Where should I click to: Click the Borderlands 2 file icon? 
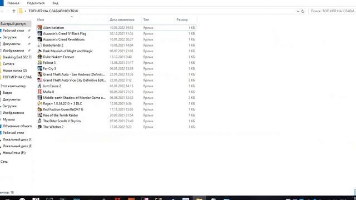coord(39,45)
